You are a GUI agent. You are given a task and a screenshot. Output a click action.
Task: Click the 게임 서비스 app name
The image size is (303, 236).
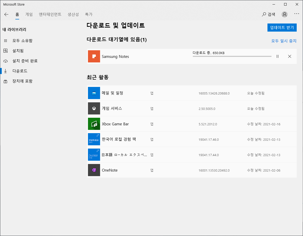pyautogui.click(x=112, y=108)
